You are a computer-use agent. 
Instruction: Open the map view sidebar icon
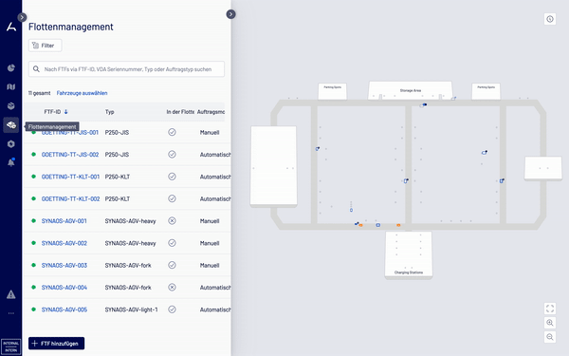coord(10,86)
